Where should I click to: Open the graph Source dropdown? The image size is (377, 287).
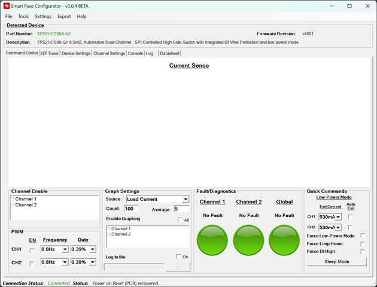186,199
